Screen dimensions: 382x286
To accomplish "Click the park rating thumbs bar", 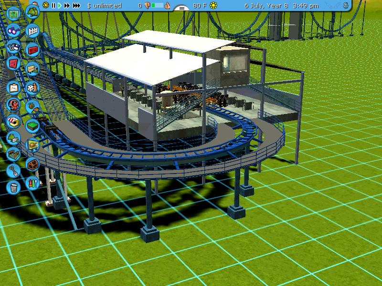I will coord(157,6).
